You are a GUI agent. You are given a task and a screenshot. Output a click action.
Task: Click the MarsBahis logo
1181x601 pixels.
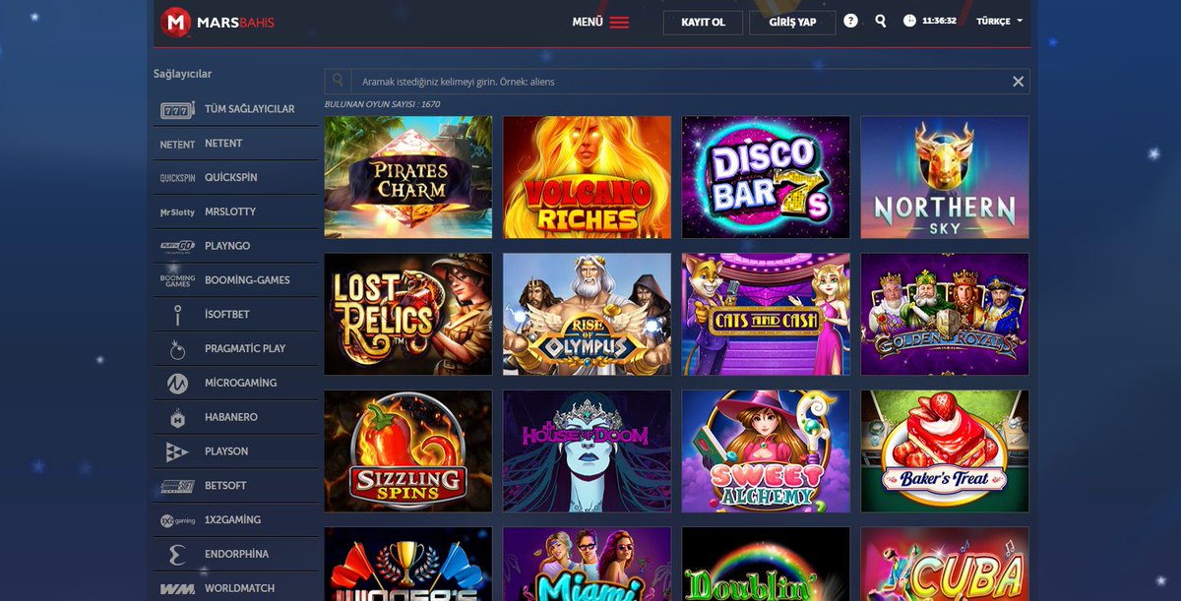tap(218, 22)
